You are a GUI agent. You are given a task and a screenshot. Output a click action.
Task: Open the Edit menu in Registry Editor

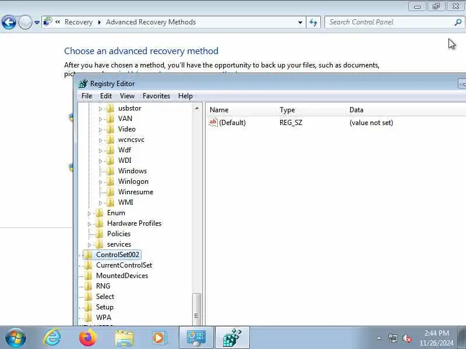click(106, 96)
